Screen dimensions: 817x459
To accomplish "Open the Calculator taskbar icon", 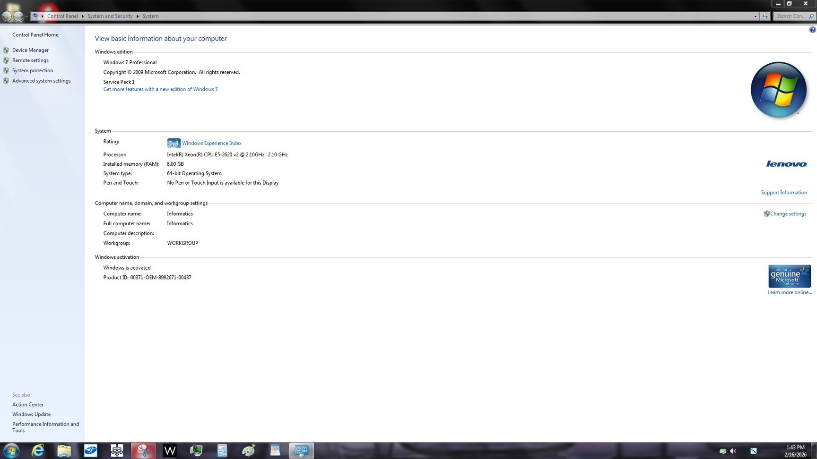I will pyautogui.click(x=222, y=450).
